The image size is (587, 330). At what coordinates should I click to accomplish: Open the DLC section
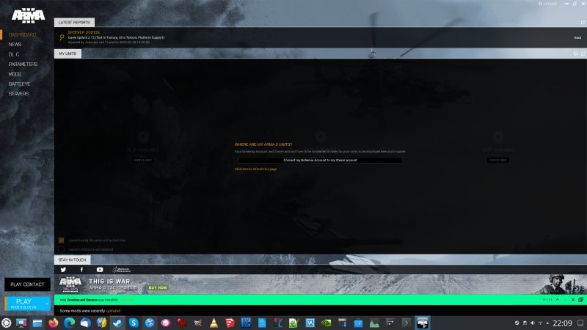coord(14,54)
